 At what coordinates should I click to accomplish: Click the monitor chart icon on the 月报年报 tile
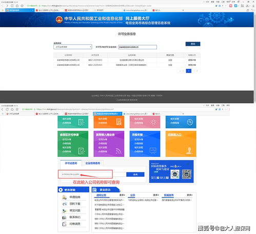[153, 151]
